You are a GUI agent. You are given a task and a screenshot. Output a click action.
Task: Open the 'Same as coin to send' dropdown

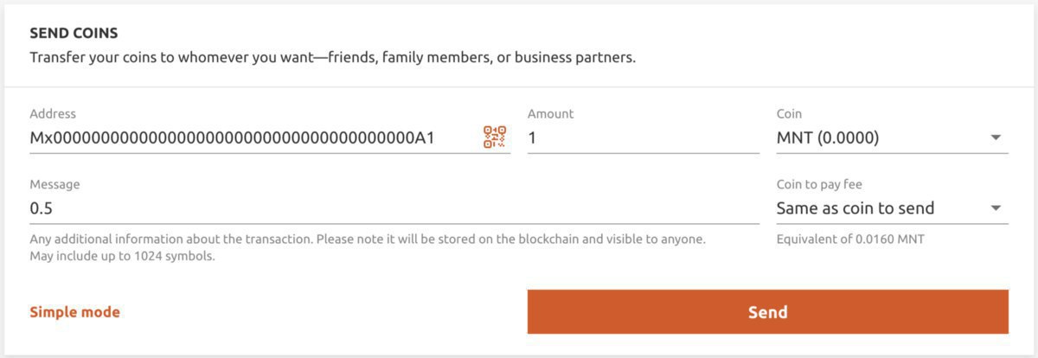893,208
